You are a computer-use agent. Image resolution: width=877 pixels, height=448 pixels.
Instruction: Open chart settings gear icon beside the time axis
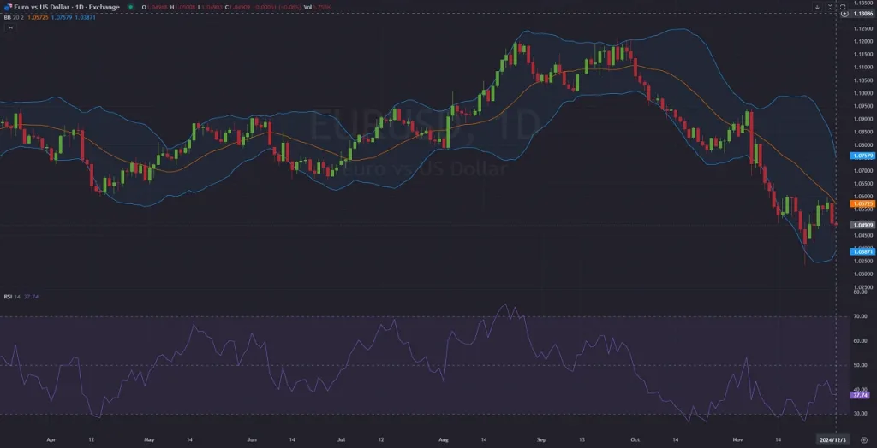(863, 439)
